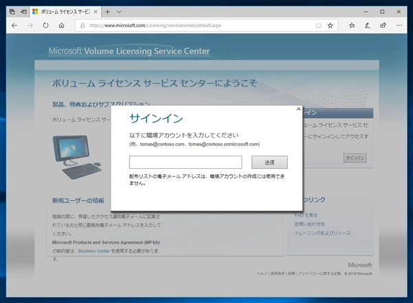Open Settings and more ellipsis menu
The width and height of the screenshot is (413, 303).
click(399, 25)
